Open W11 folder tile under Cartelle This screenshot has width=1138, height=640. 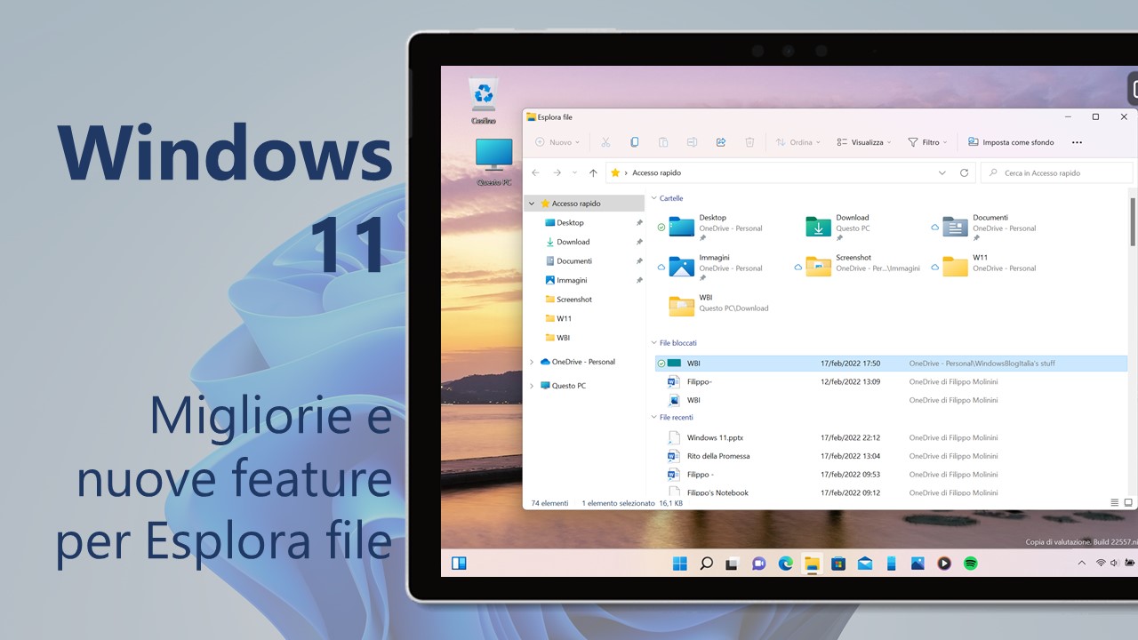point(985,267)
